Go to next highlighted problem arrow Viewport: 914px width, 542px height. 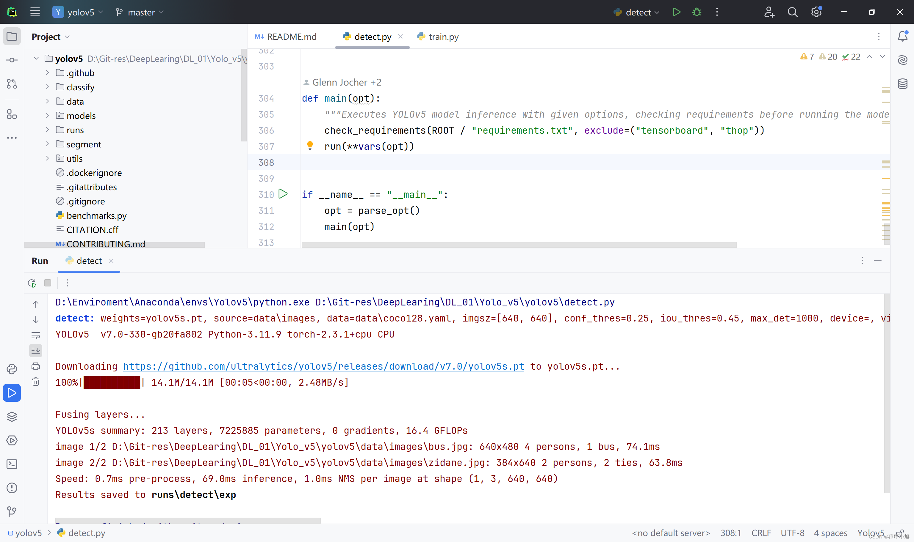click(882, 57)
